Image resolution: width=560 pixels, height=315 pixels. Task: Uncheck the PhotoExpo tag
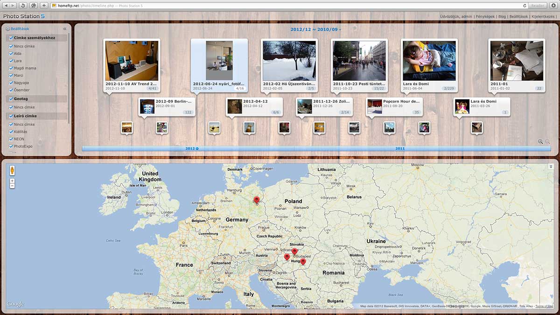point(11,146)
